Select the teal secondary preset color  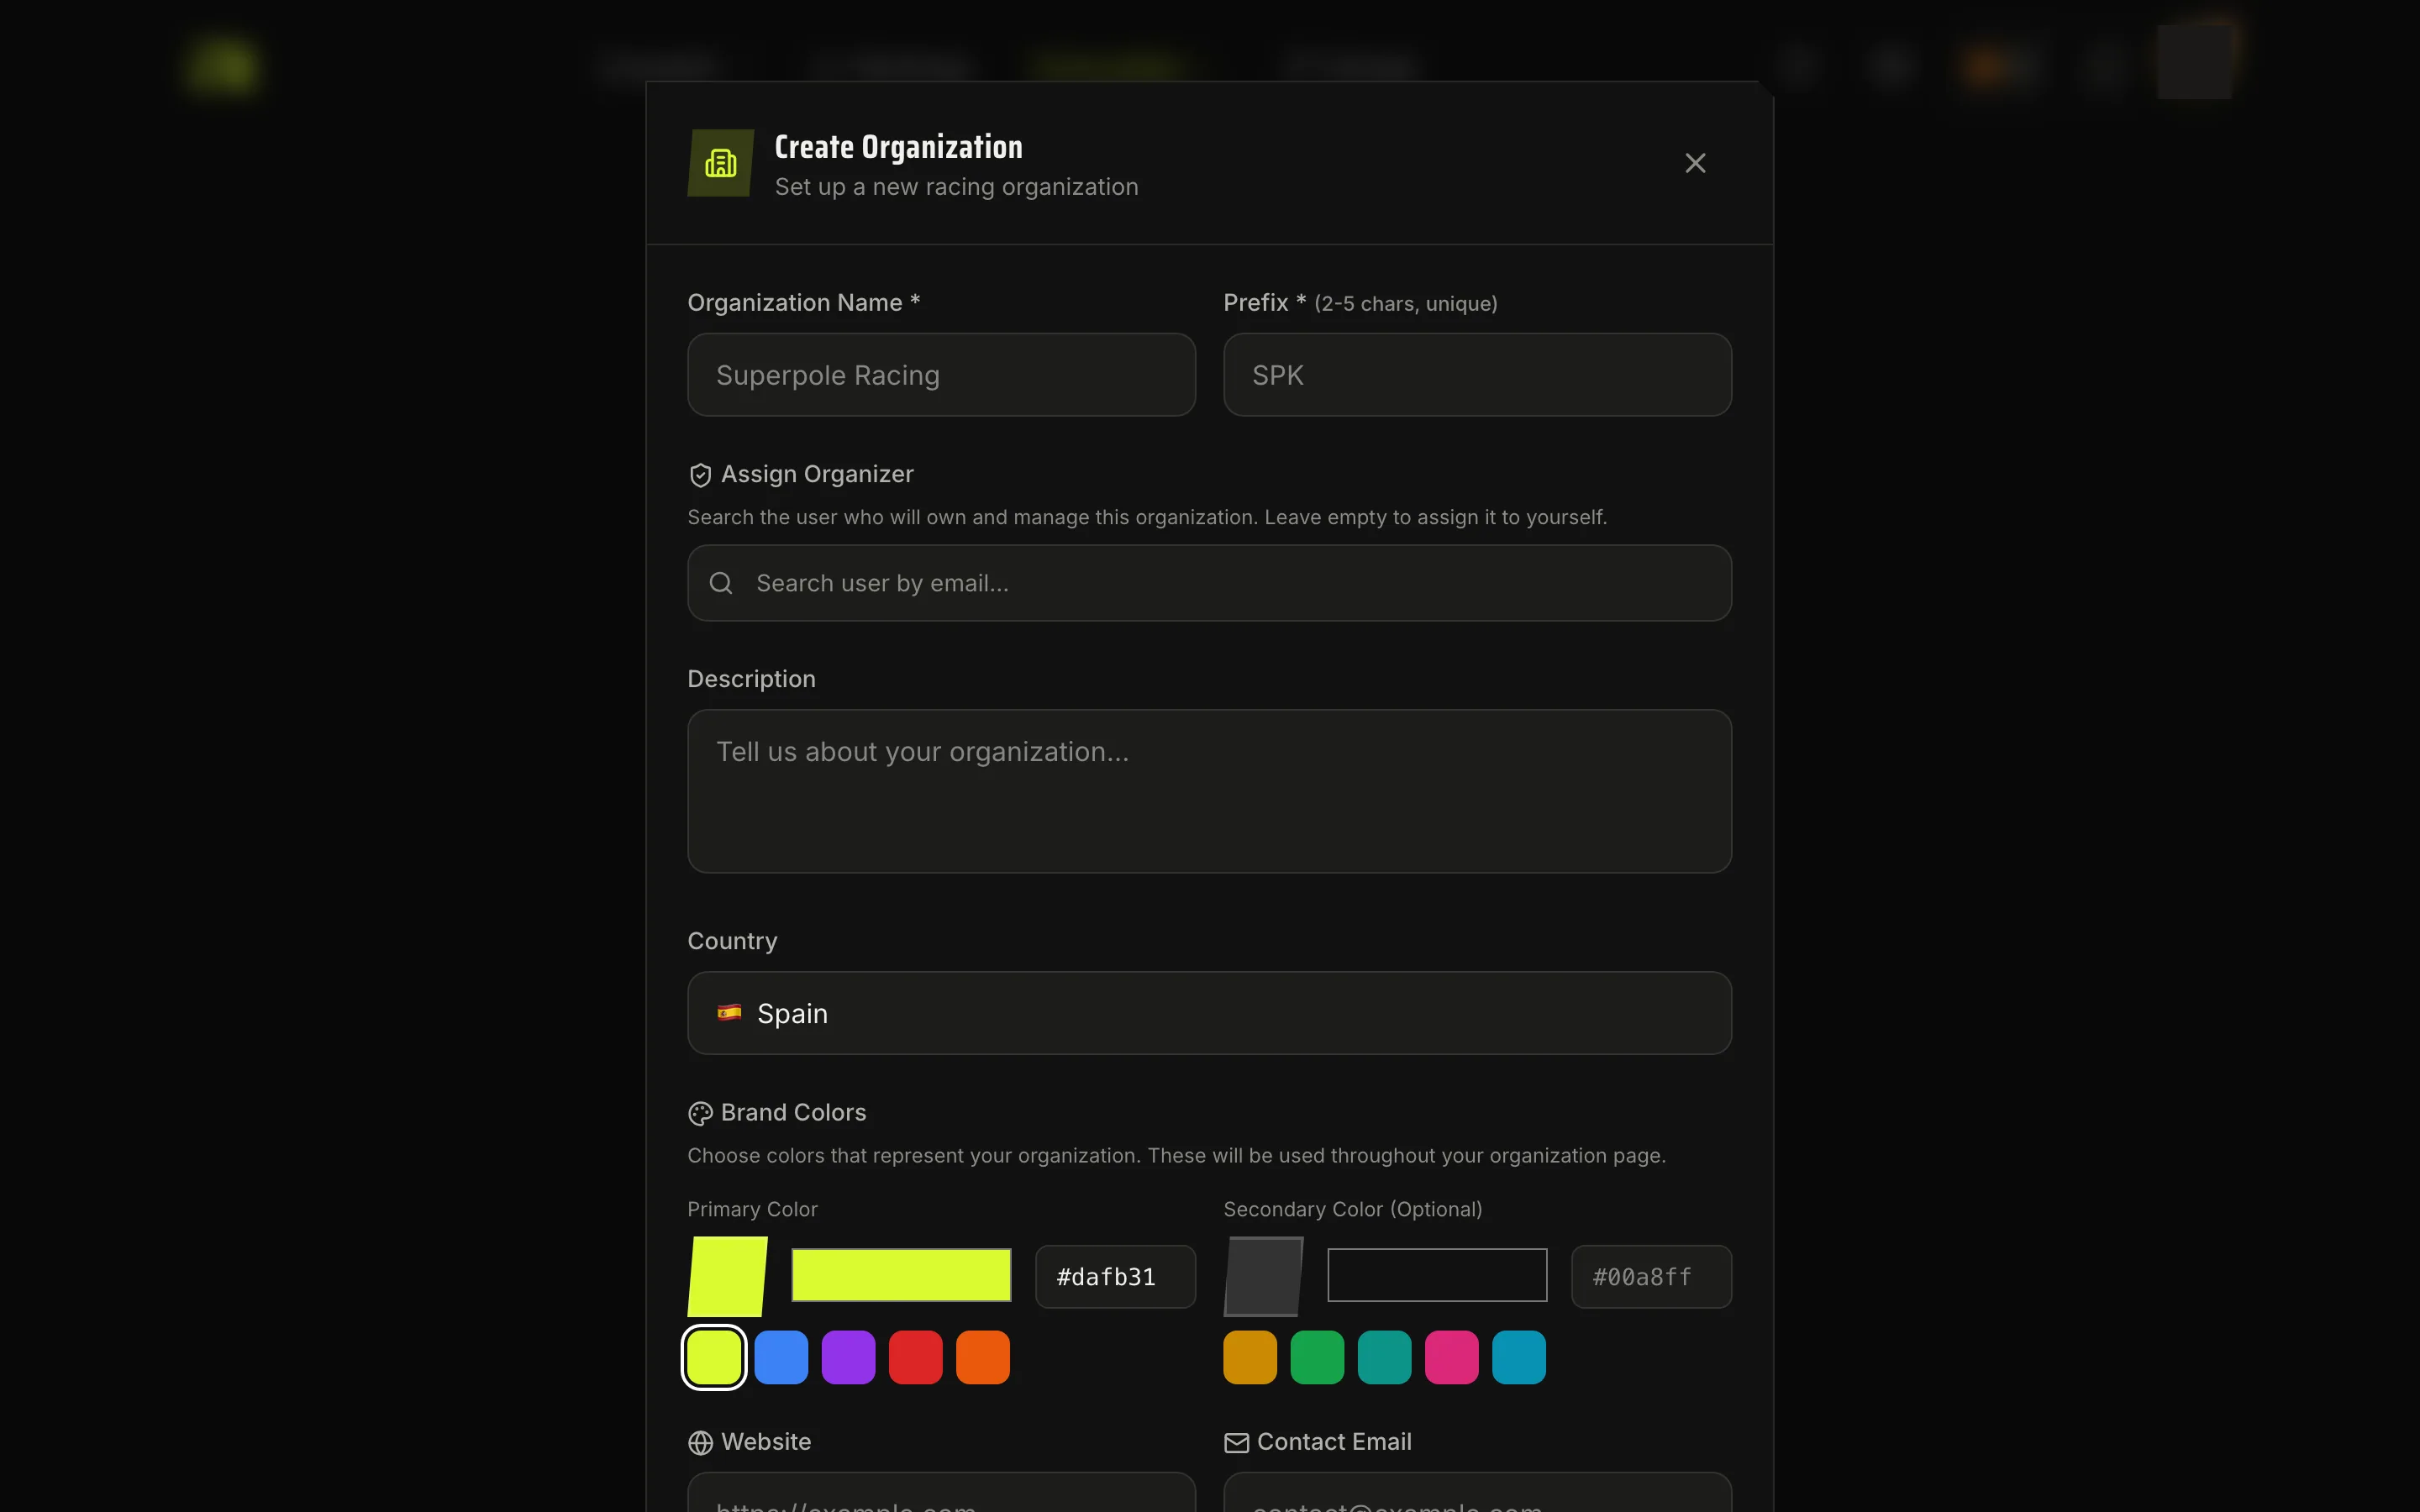coord(1384,1357)
